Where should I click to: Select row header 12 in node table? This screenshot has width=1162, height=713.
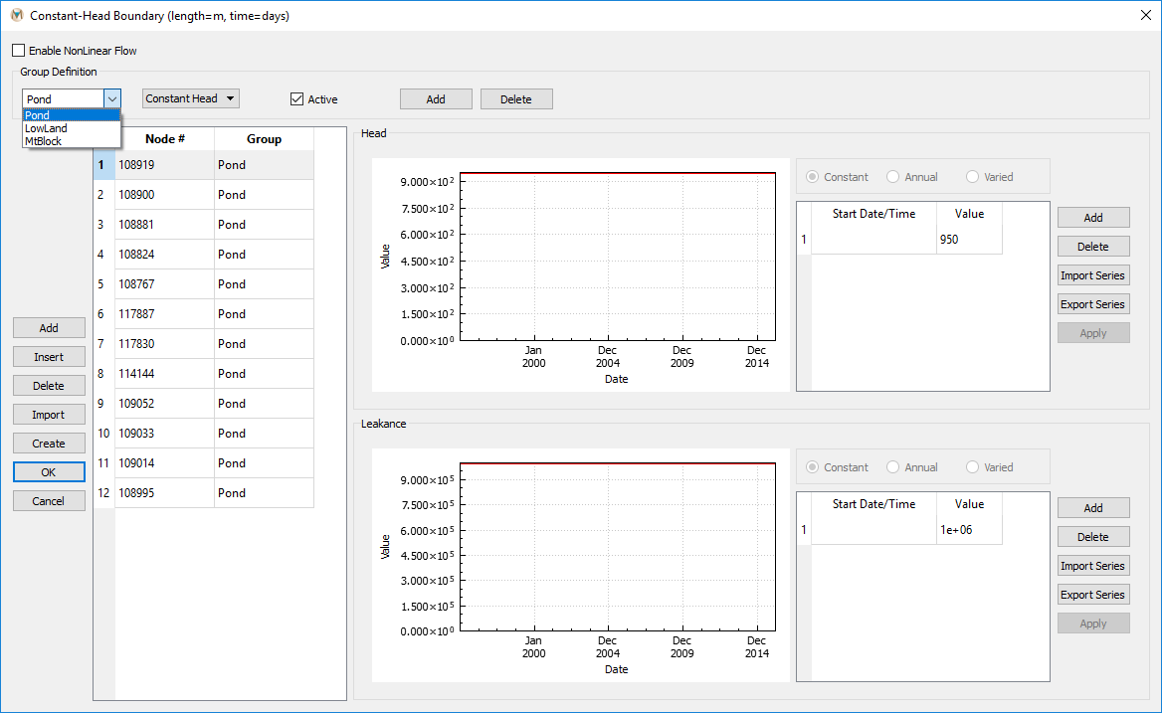point(103,493)
